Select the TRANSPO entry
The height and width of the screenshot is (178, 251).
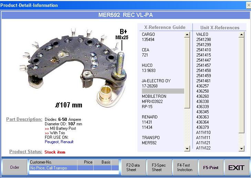[150, 138]
